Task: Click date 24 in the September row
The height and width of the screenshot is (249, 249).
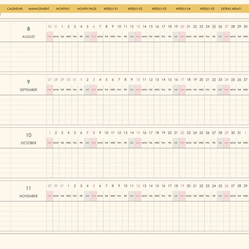Action: coord(226,80)
